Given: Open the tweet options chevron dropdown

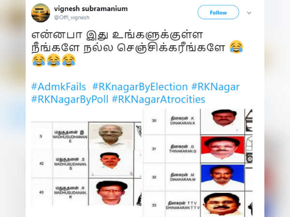Looking at the screenshot, I should [x=249, y=13].
